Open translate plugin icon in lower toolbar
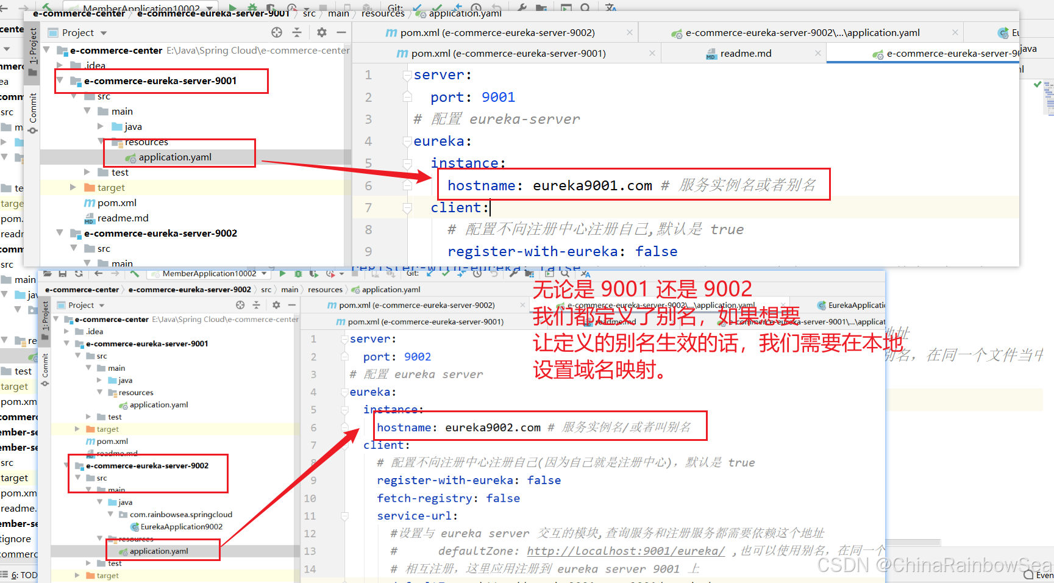The width and height of the screenshot is (1054, 583). point(585,274)
